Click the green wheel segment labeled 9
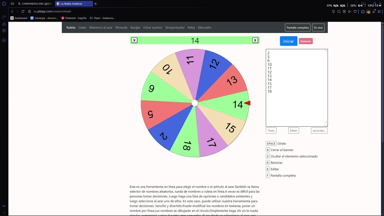This screenshot has height=216, width=384. 154,89
